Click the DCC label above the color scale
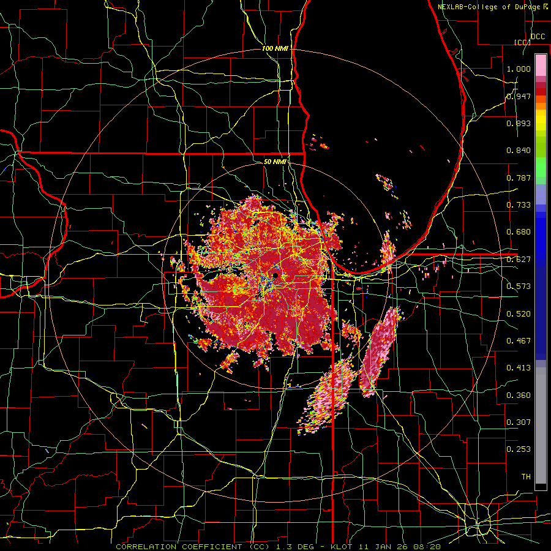The height and width of the screenshot is (551, 551). point(538,37)
